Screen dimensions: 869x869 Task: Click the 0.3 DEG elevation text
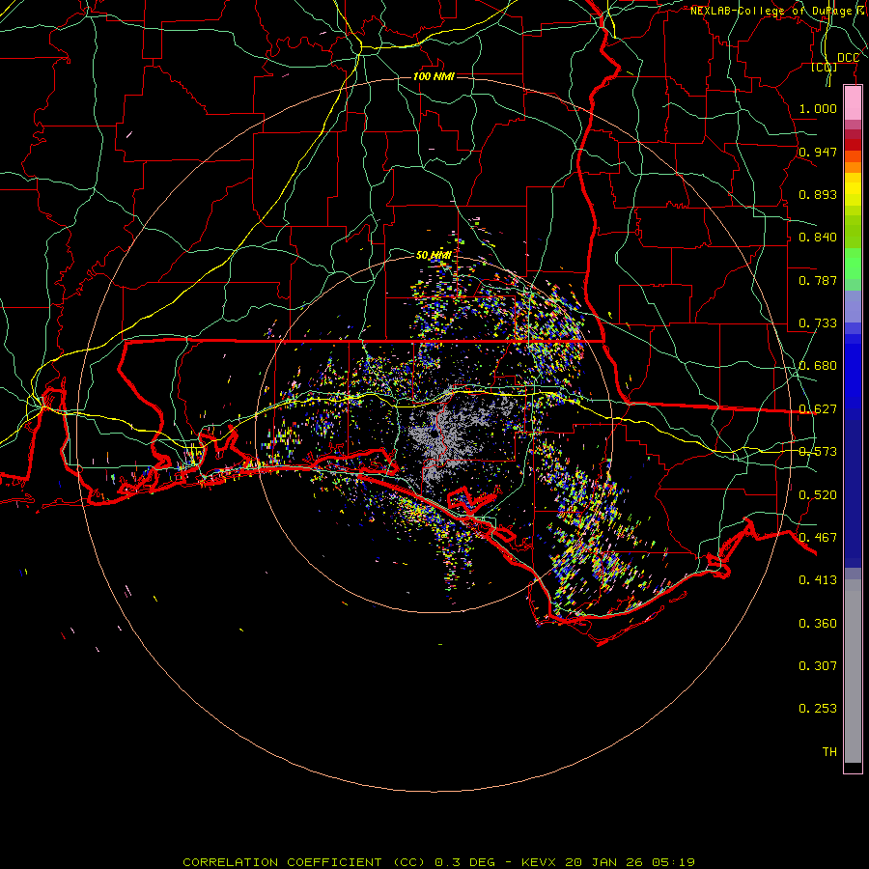(464, 862)
